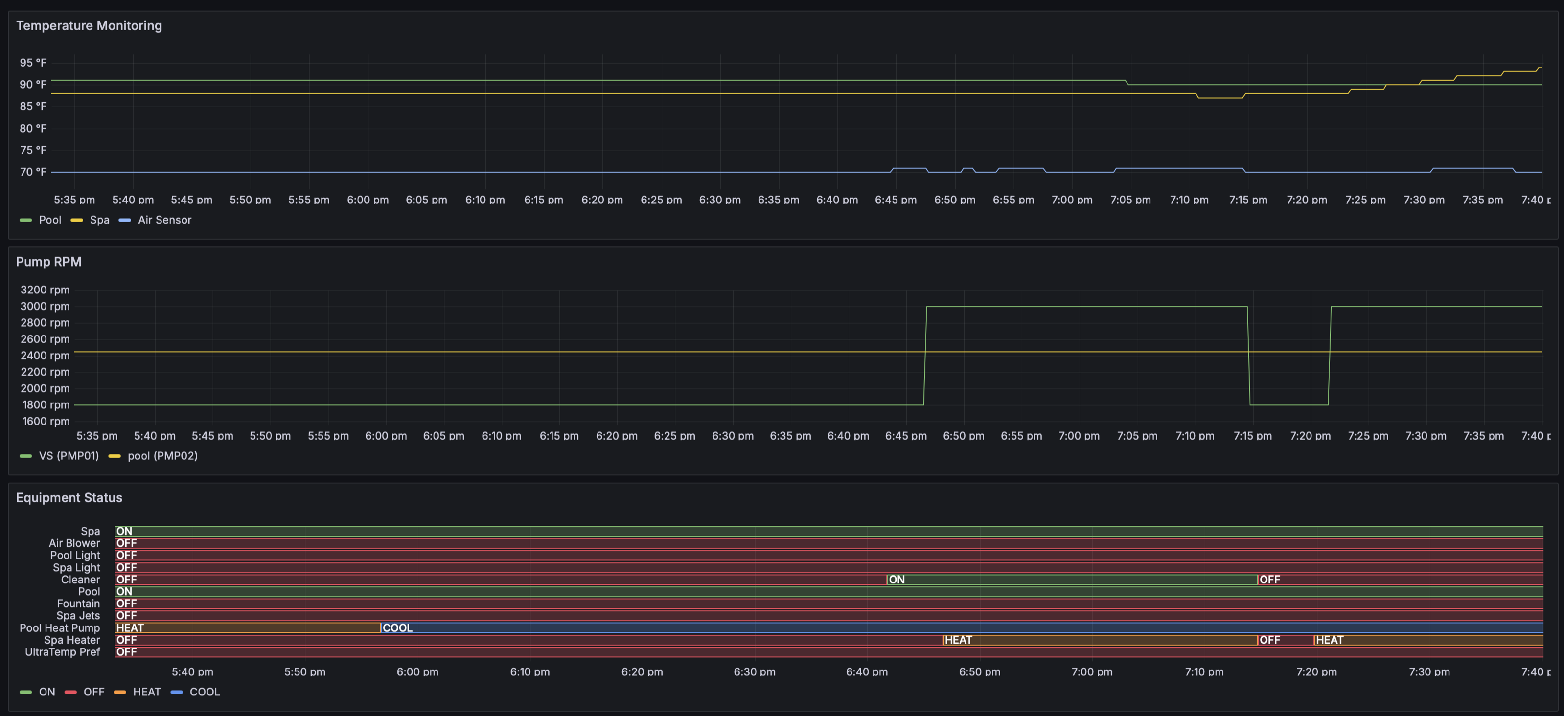Select the Pool Heat Pump COOL segment
This screenshot has height=716, width=1564.
962,628
